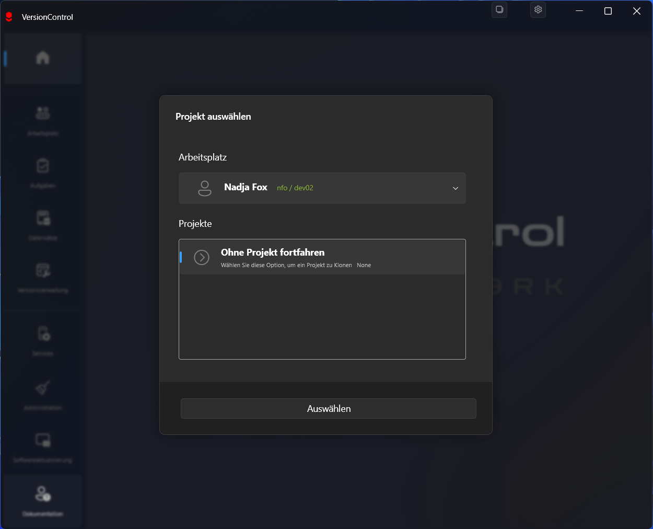Open the Versionsverwaltung sidebar section
Image resolution: width=653 pixels, height=529 pixels.
43,276
